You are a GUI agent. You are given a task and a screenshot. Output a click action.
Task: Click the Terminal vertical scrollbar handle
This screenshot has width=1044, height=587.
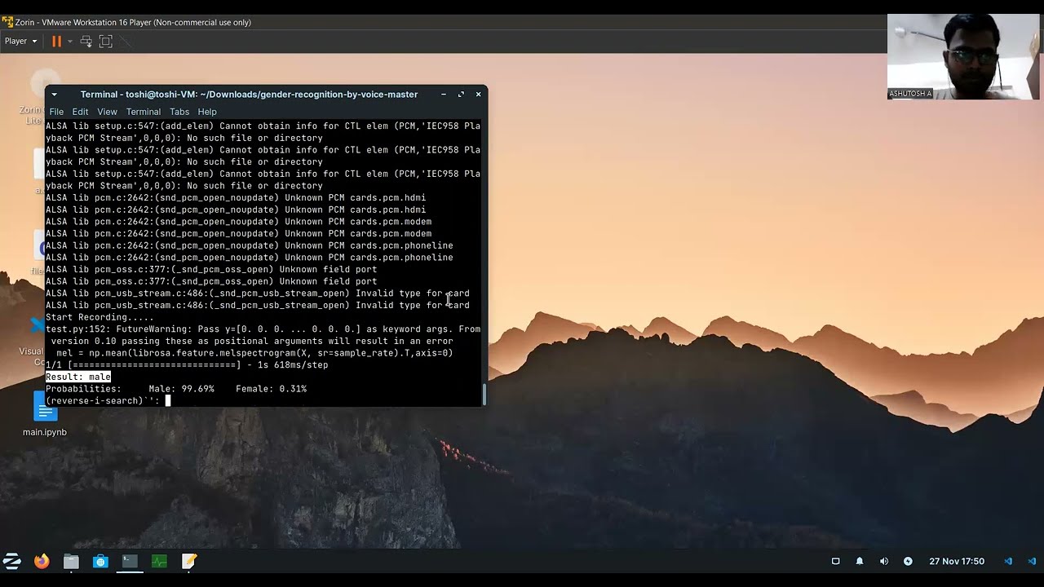[484, 395]
